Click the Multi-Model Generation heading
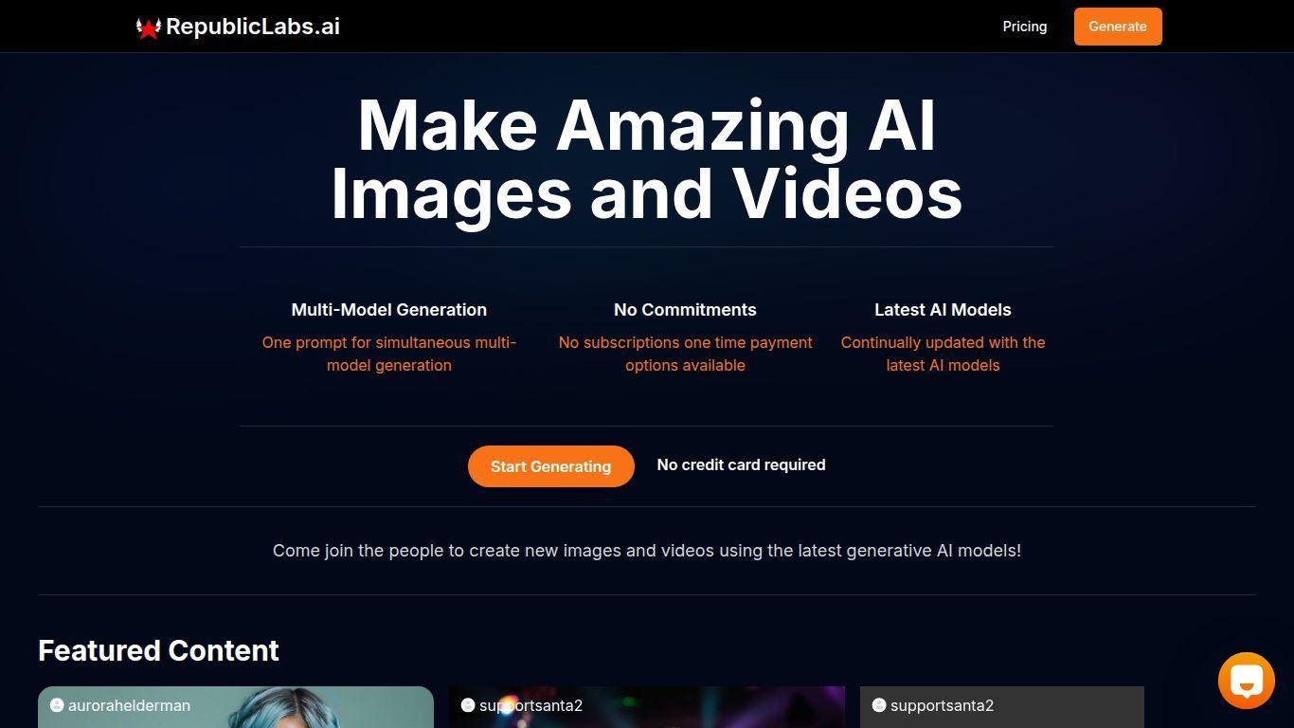 pyautogui.click(x=388, y=310)
